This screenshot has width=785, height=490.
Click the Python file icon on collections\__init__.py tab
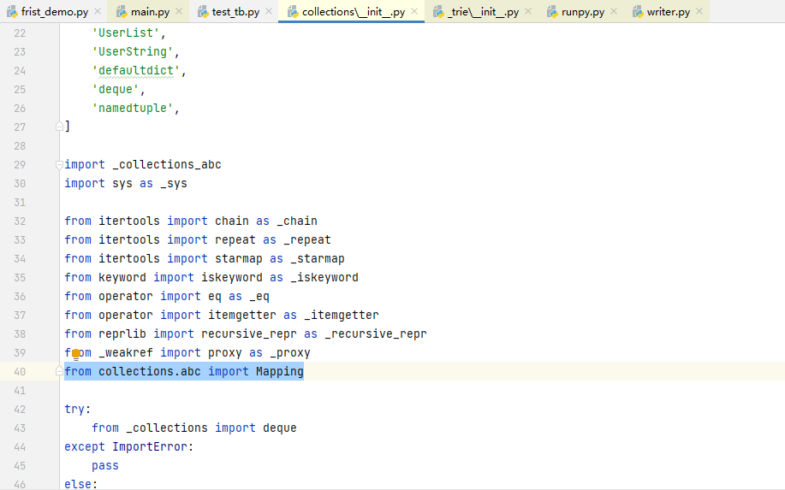click(x=293, y=11)
